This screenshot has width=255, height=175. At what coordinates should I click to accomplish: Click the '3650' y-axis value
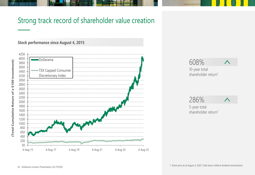coord(22,67)
